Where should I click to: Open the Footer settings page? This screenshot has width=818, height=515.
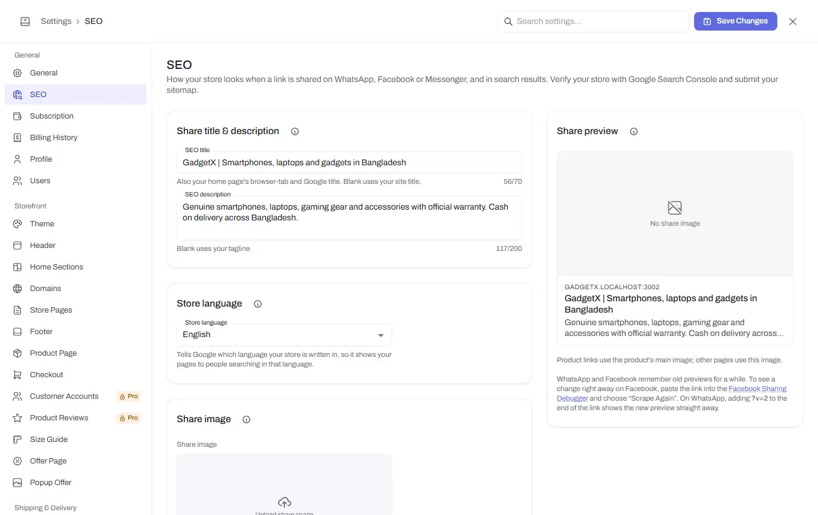[x=75, y=332]
